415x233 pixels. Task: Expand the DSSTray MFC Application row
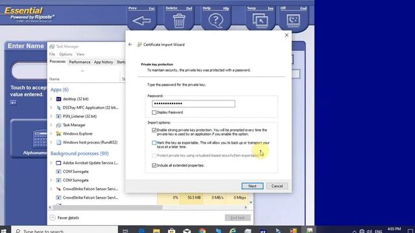click(x=51, y=107)
